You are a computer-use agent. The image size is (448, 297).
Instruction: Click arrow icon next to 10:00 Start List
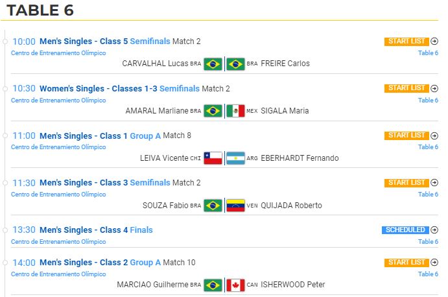[434, 41]
